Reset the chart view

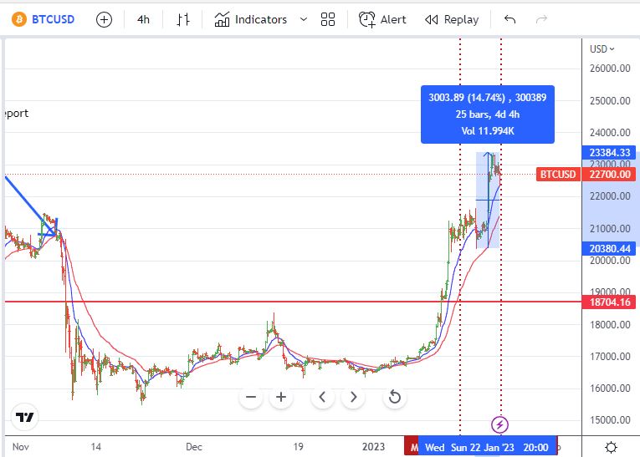394,397
